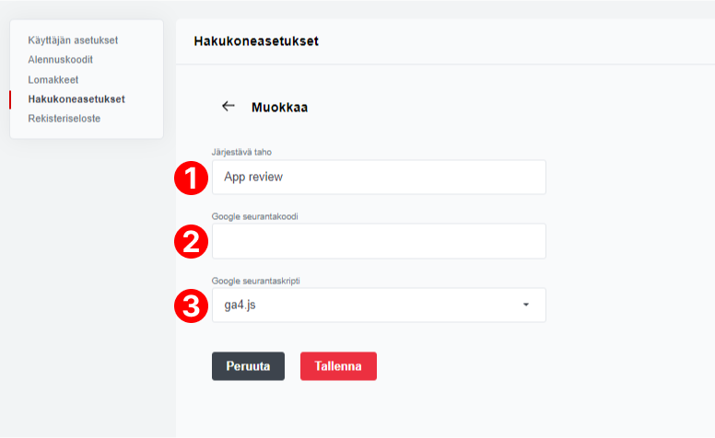
Task: Go back using the left arrow icon
Action: pyautogui.click(x=228, y=106)
